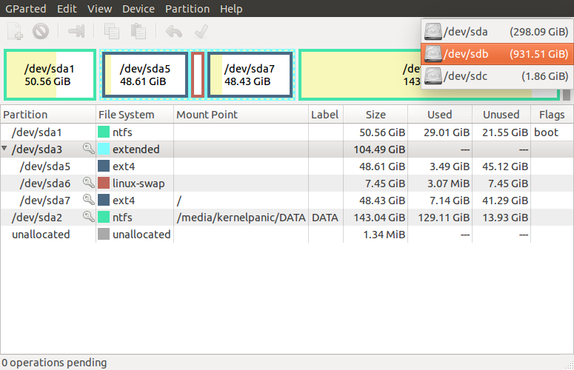This screenshot has width=574, height=370.
Task: Click the Delete partition toolbar icon
Action: coord(41,31)
